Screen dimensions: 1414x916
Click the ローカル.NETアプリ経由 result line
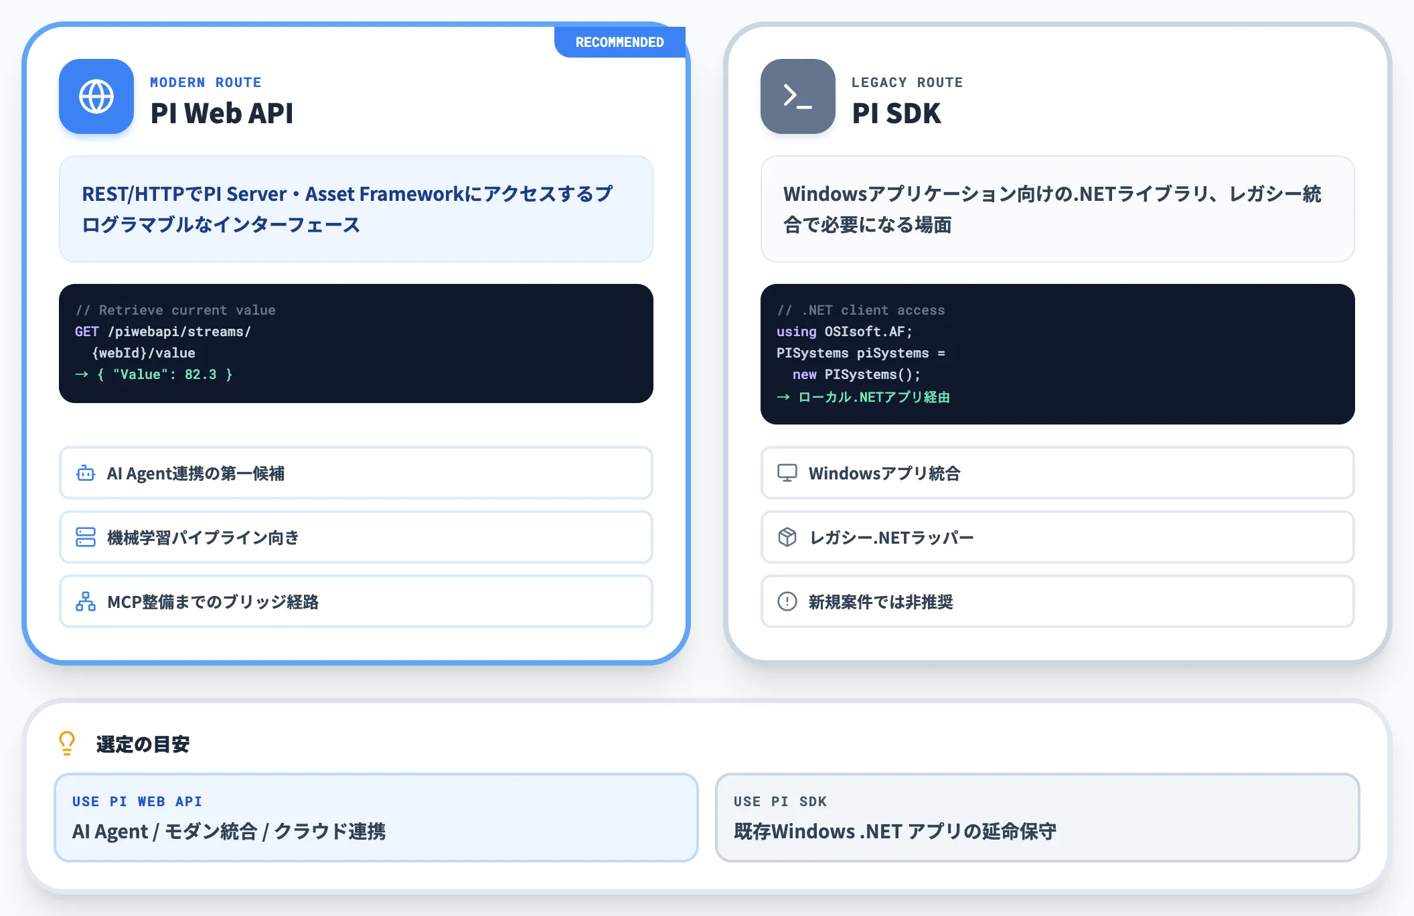pos(864,397)
